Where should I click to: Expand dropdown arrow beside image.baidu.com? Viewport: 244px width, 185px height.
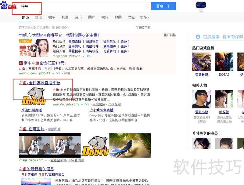[x=46, y=160]
